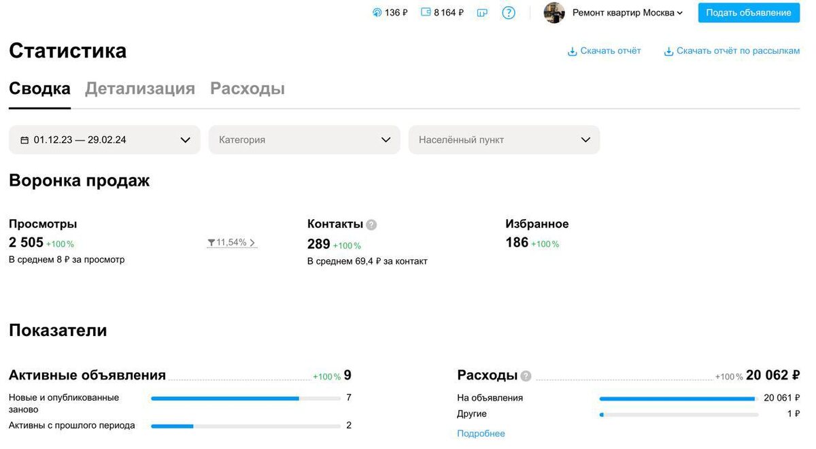Click the question tooltip next to Контакты
This screenshot has width=816, height=449.
370,224
